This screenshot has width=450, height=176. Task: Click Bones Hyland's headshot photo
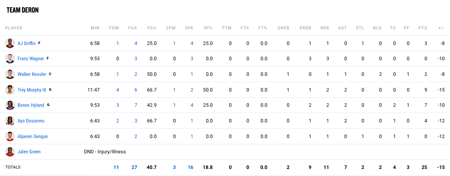pyautogui.click(x=10, y=105)
